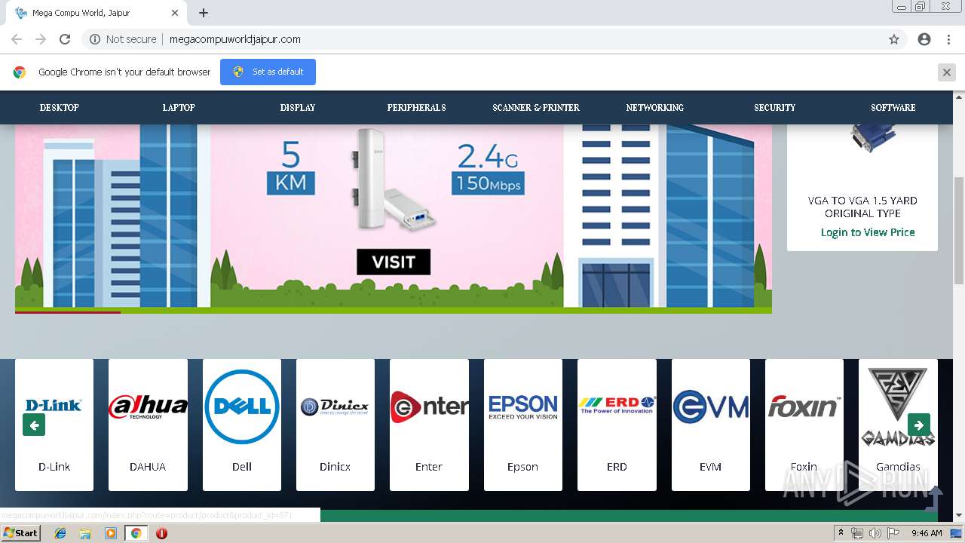Open Internet Explorer from taskbar
This screenshot has height=543, width=965.
(60, 533)
